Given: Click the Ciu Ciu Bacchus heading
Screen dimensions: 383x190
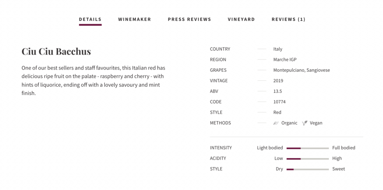Looking at the screenshot, I should [56, 52].
